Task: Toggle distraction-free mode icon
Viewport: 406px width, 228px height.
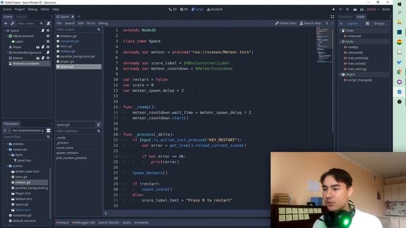Action: pyautogui.click(x=332, y=16)
